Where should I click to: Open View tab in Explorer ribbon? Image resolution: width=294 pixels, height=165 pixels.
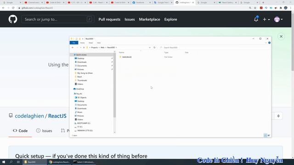pos(99,43)
